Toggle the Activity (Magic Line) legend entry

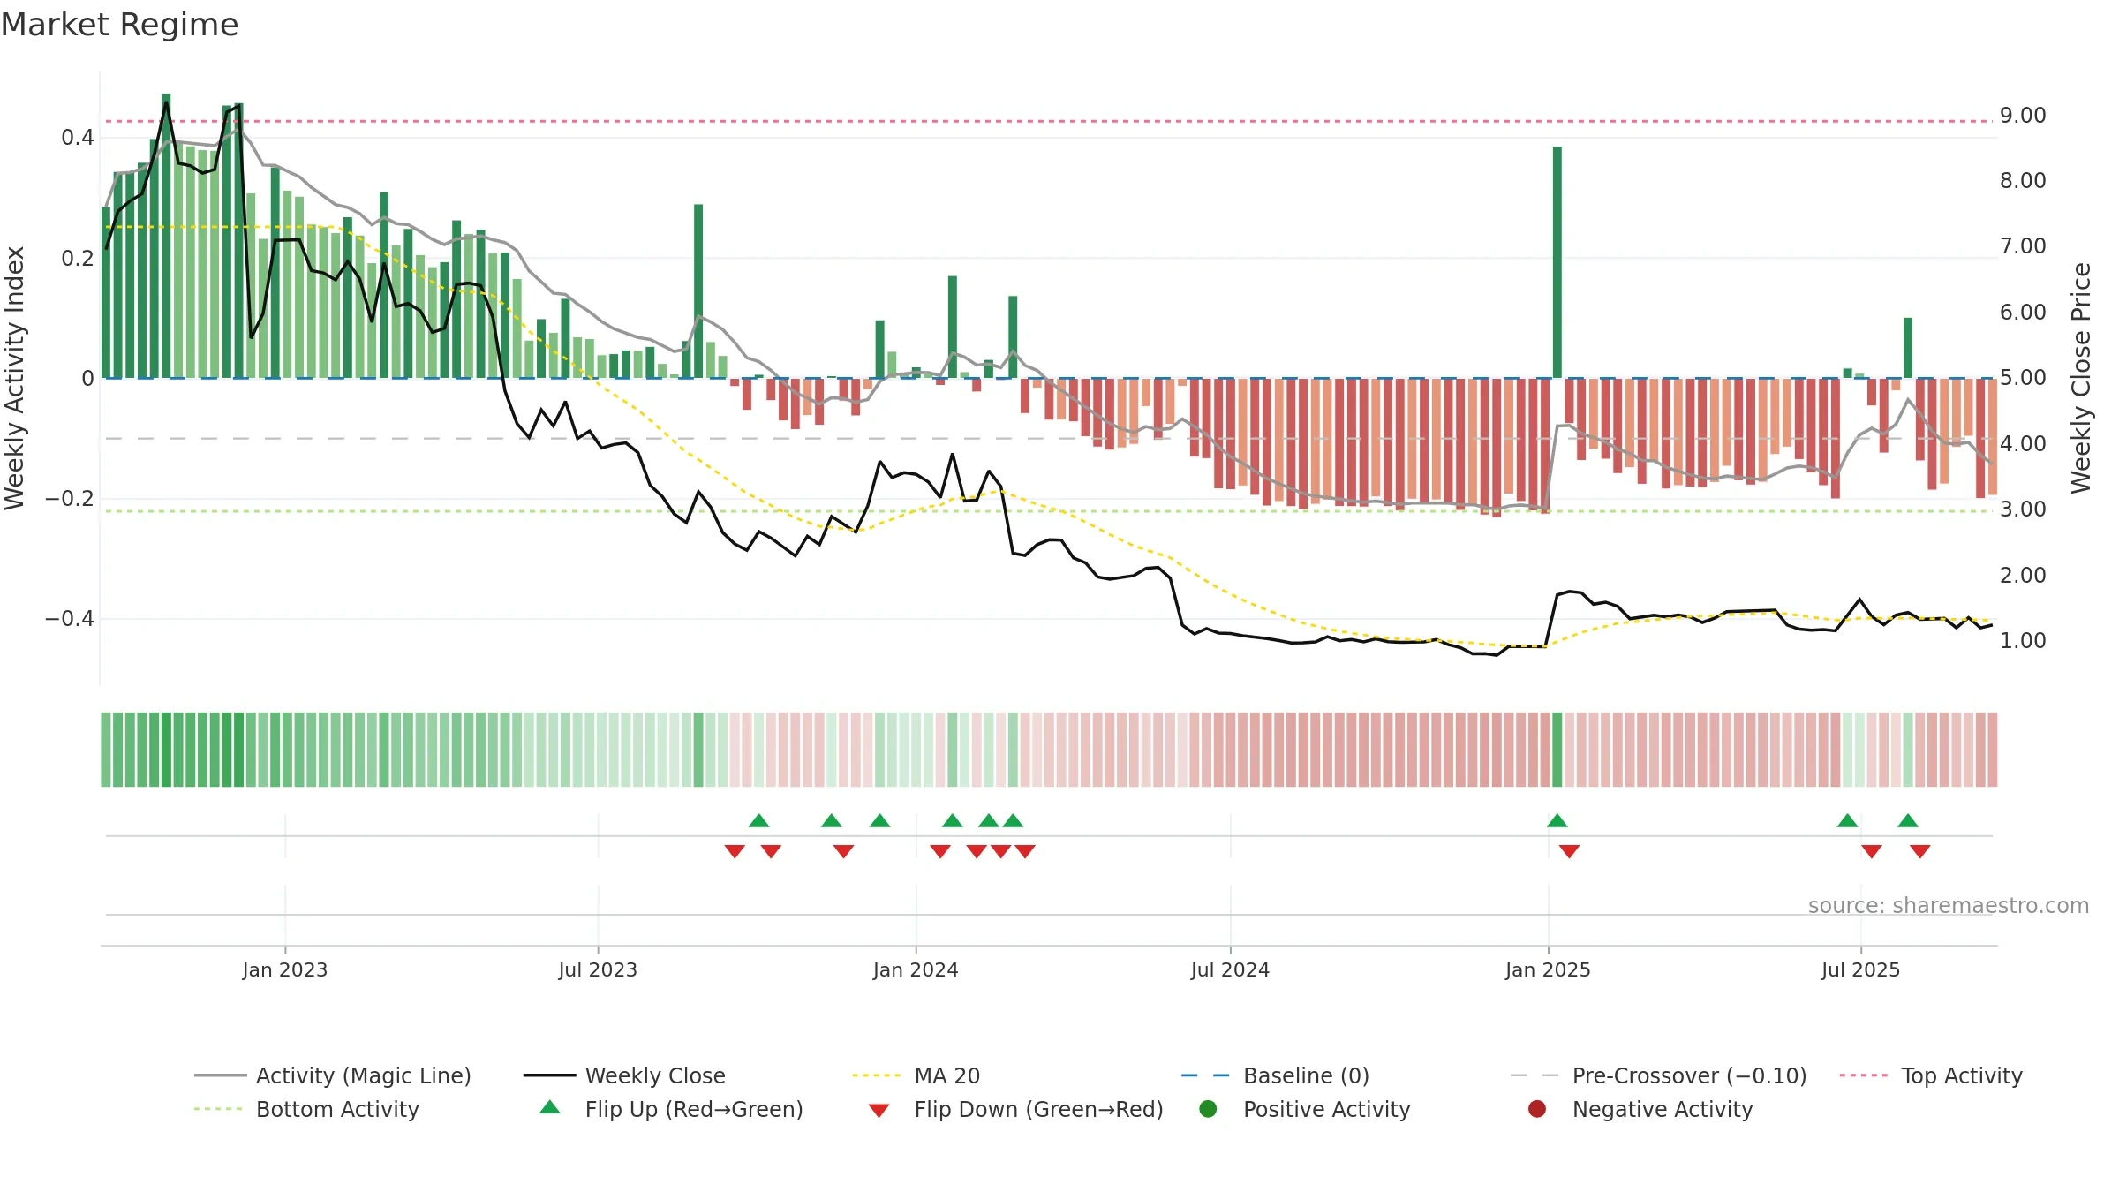333,1075
